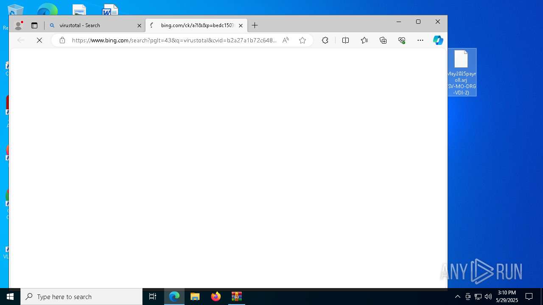This screenshot has height=305, width=543.
Task: Open the Favorites list icon
Action: (364, 40)
